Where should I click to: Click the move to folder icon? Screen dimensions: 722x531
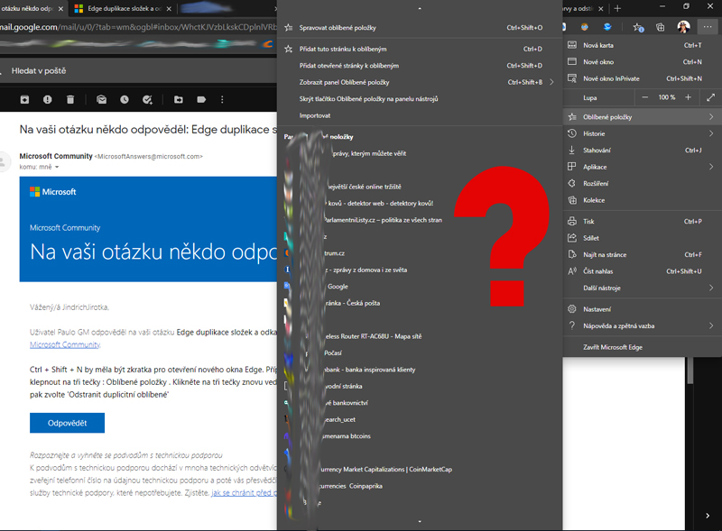click(x=179, y=99)
